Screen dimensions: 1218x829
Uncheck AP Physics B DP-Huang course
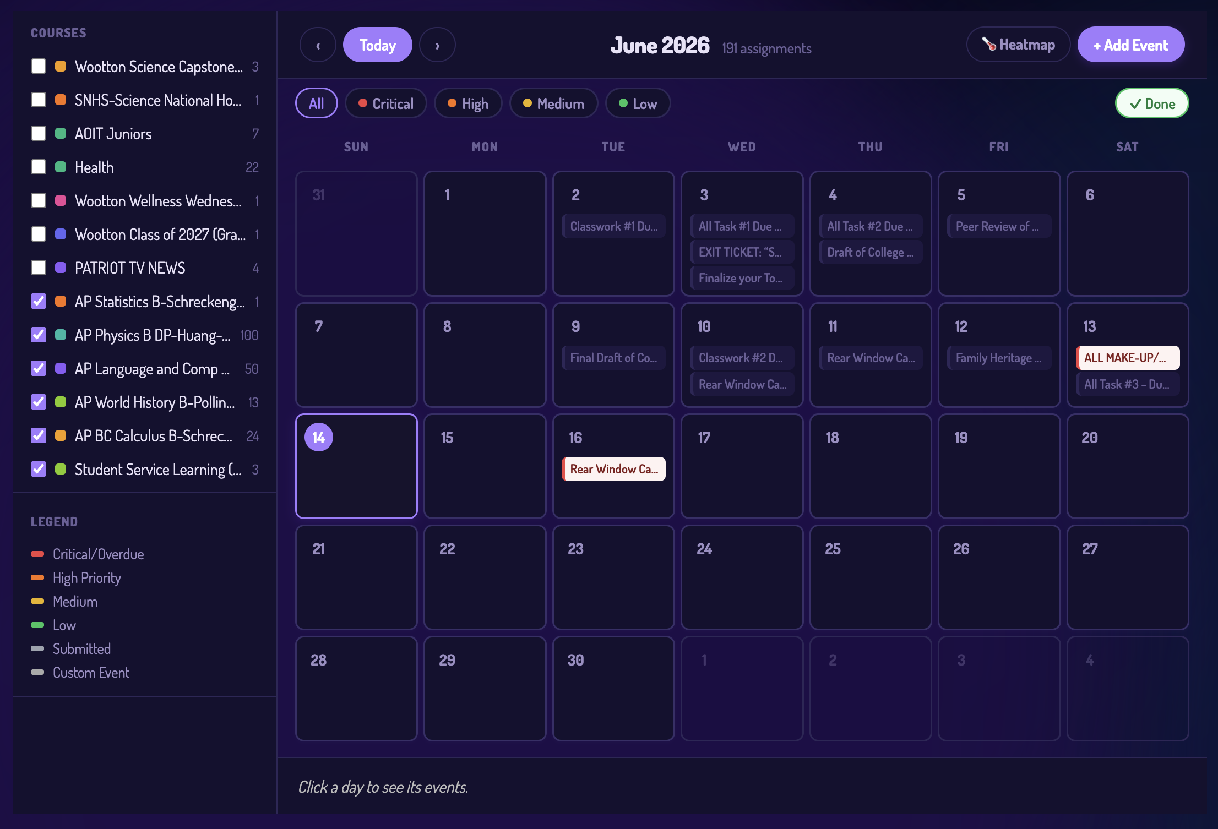[39, 335]
